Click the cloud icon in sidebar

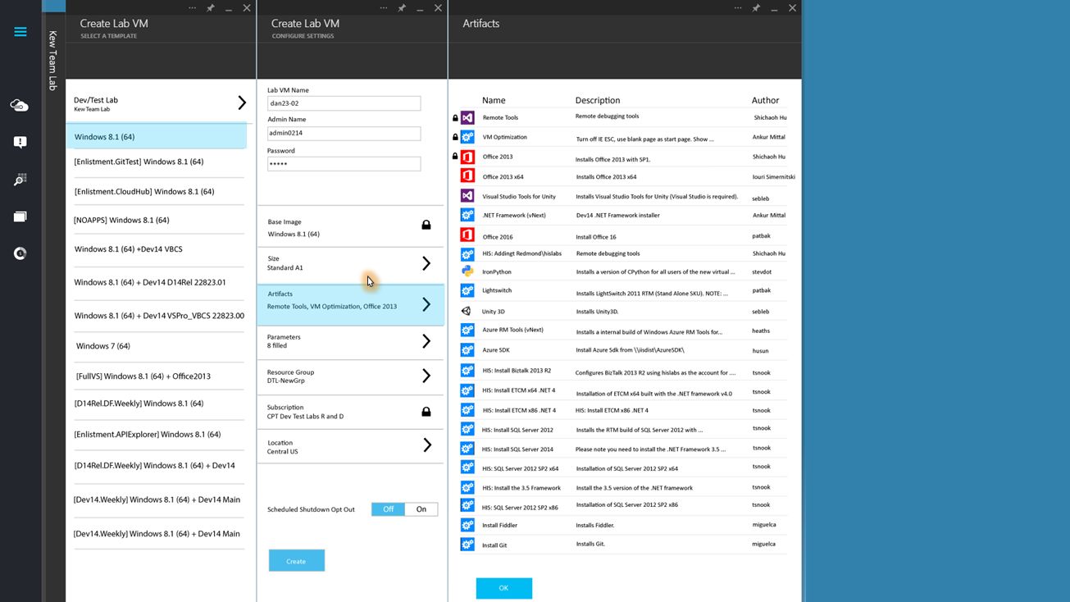click(x=20, y=105)
